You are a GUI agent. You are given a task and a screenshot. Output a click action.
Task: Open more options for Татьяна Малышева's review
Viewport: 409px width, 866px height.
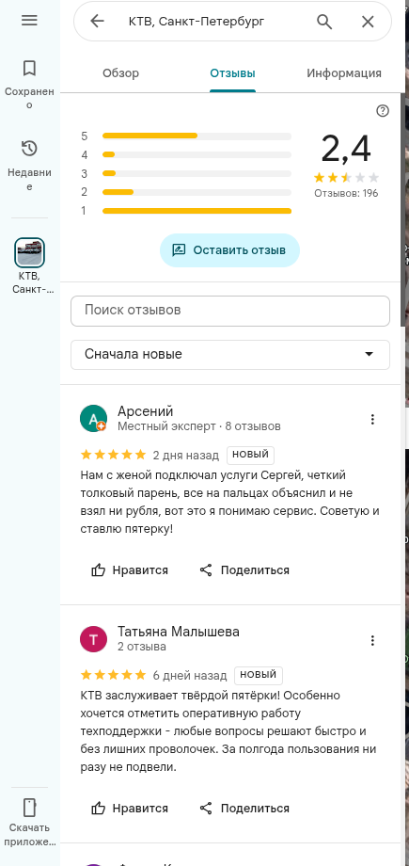[372, 640]
